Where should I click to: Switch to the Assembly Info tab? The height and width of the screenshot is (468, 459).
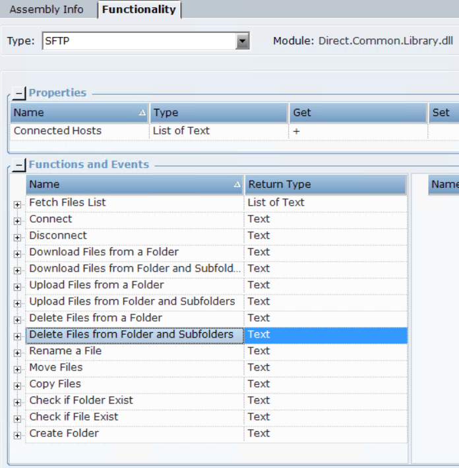tap(46, 9)
